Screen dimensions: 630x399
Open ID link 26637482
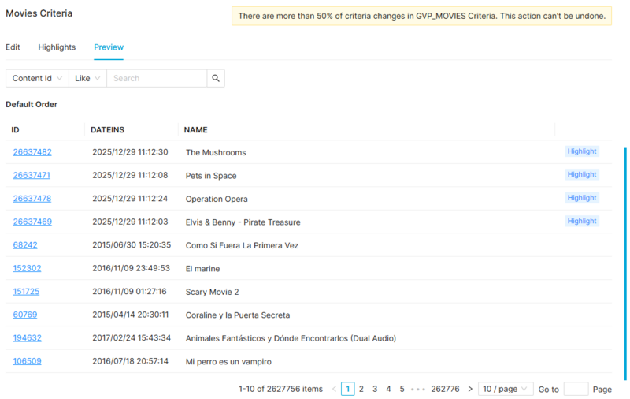pyautogui.click(x=32, y=152)
